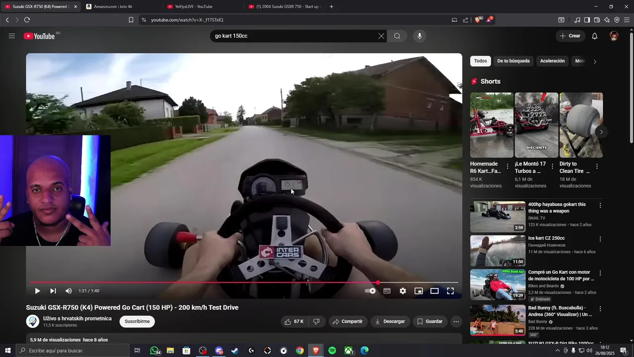The height and width of the screenshot is (357, 634).
Task: Save video with Guardar button
Action: (429, 321)
